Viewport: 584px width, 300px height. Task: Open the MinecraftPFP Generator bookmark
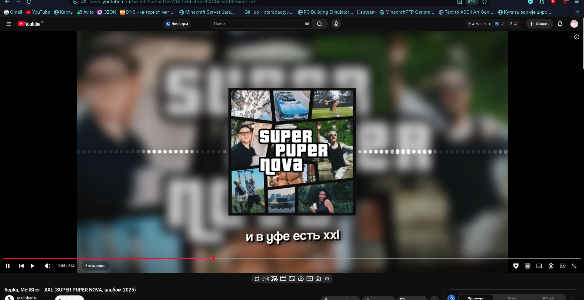click(407, 12)
